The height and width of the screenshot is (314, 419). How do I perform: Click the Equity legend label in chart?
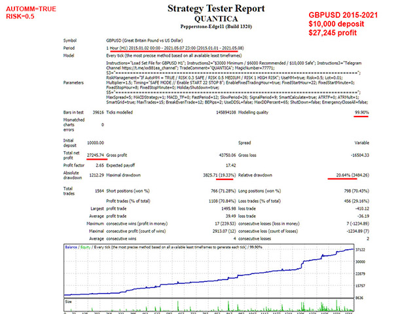[86, 247]
